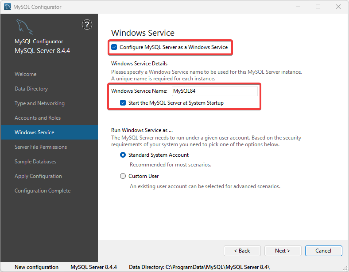This screenshot has width=349, height=272.
Task: Go to the Apply Configuration step
Action: click(x=38, y=176)
